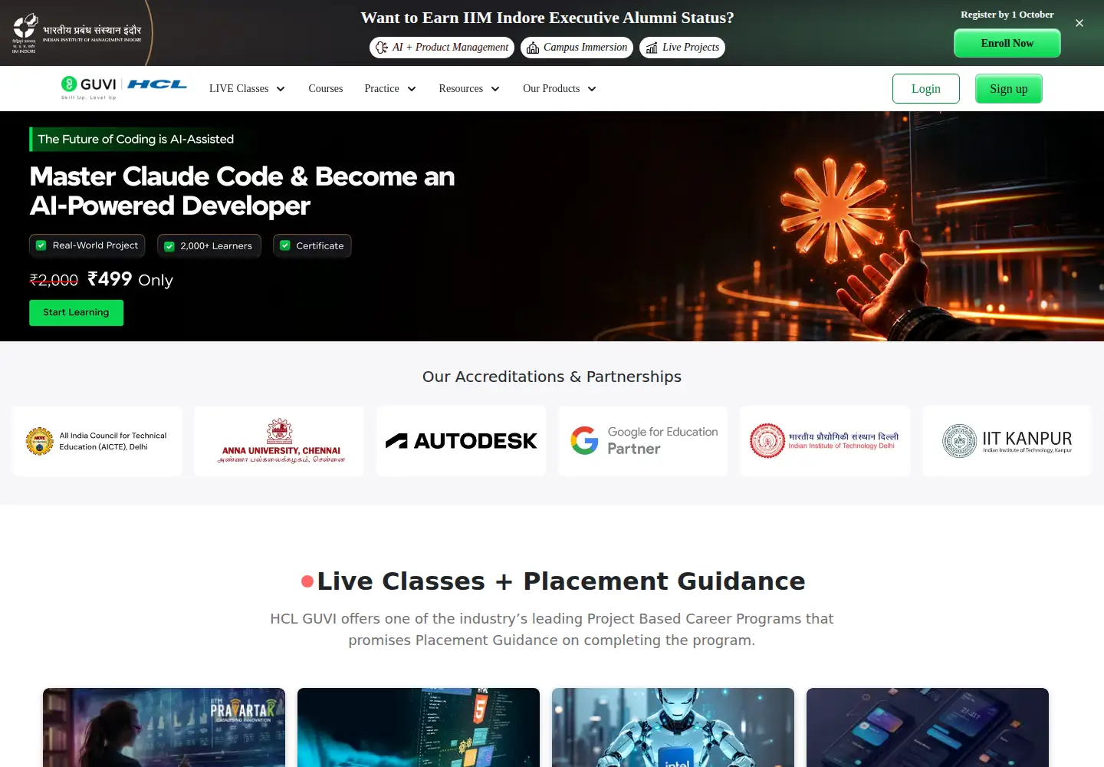The height and width of the screenshot is (767, 1104).
Task: Click the HCL GUVI logo
Action: coord(124,87)
